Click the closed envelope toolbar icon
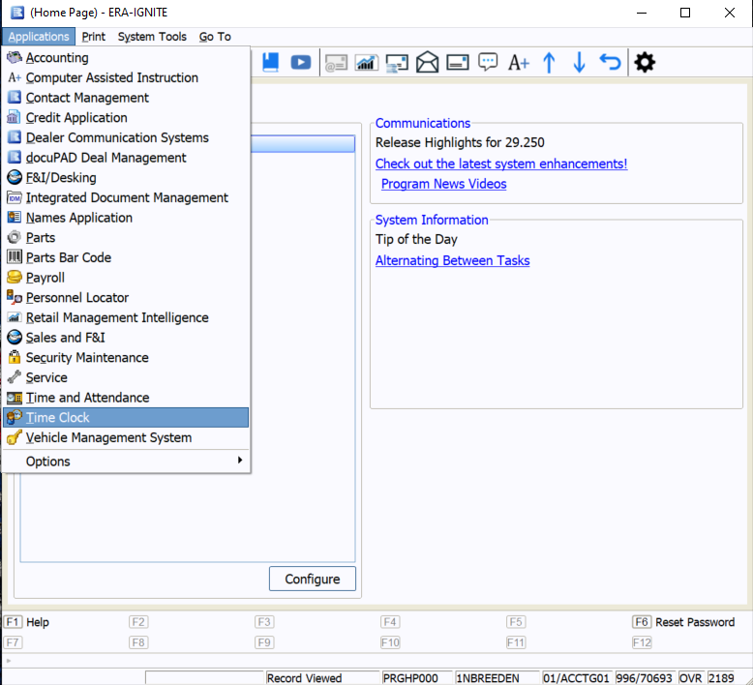 458,62
